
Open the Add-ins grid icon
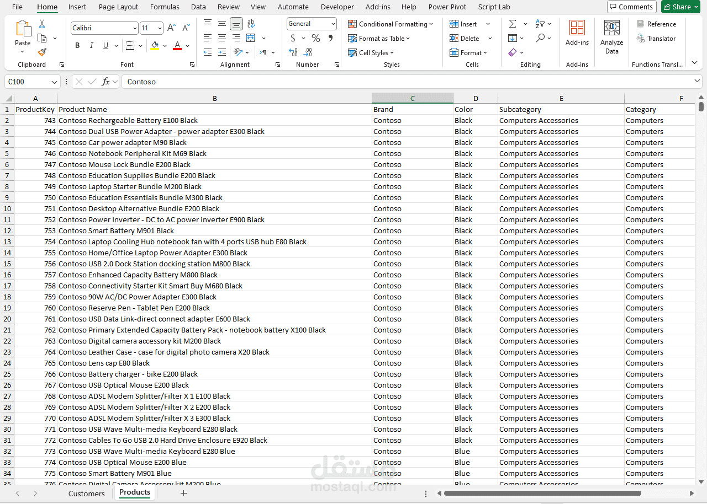pyautogui.click(x=577, y=28)
